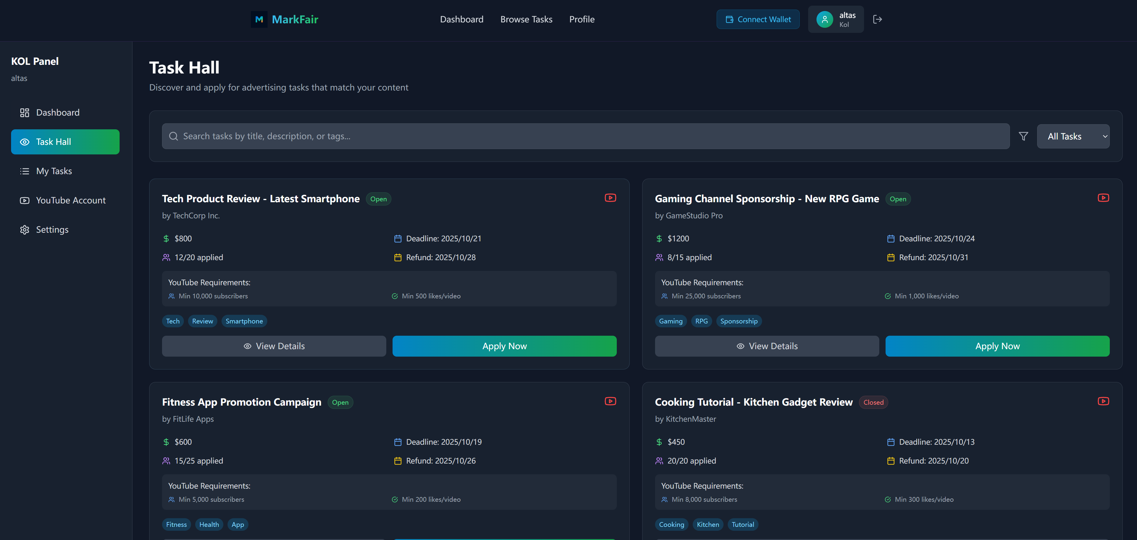The width and height of the screenshot is (1137, 540).
Task: Click YouTube icon on Fitness App Promotion card
Action: [x=610, y=401]
